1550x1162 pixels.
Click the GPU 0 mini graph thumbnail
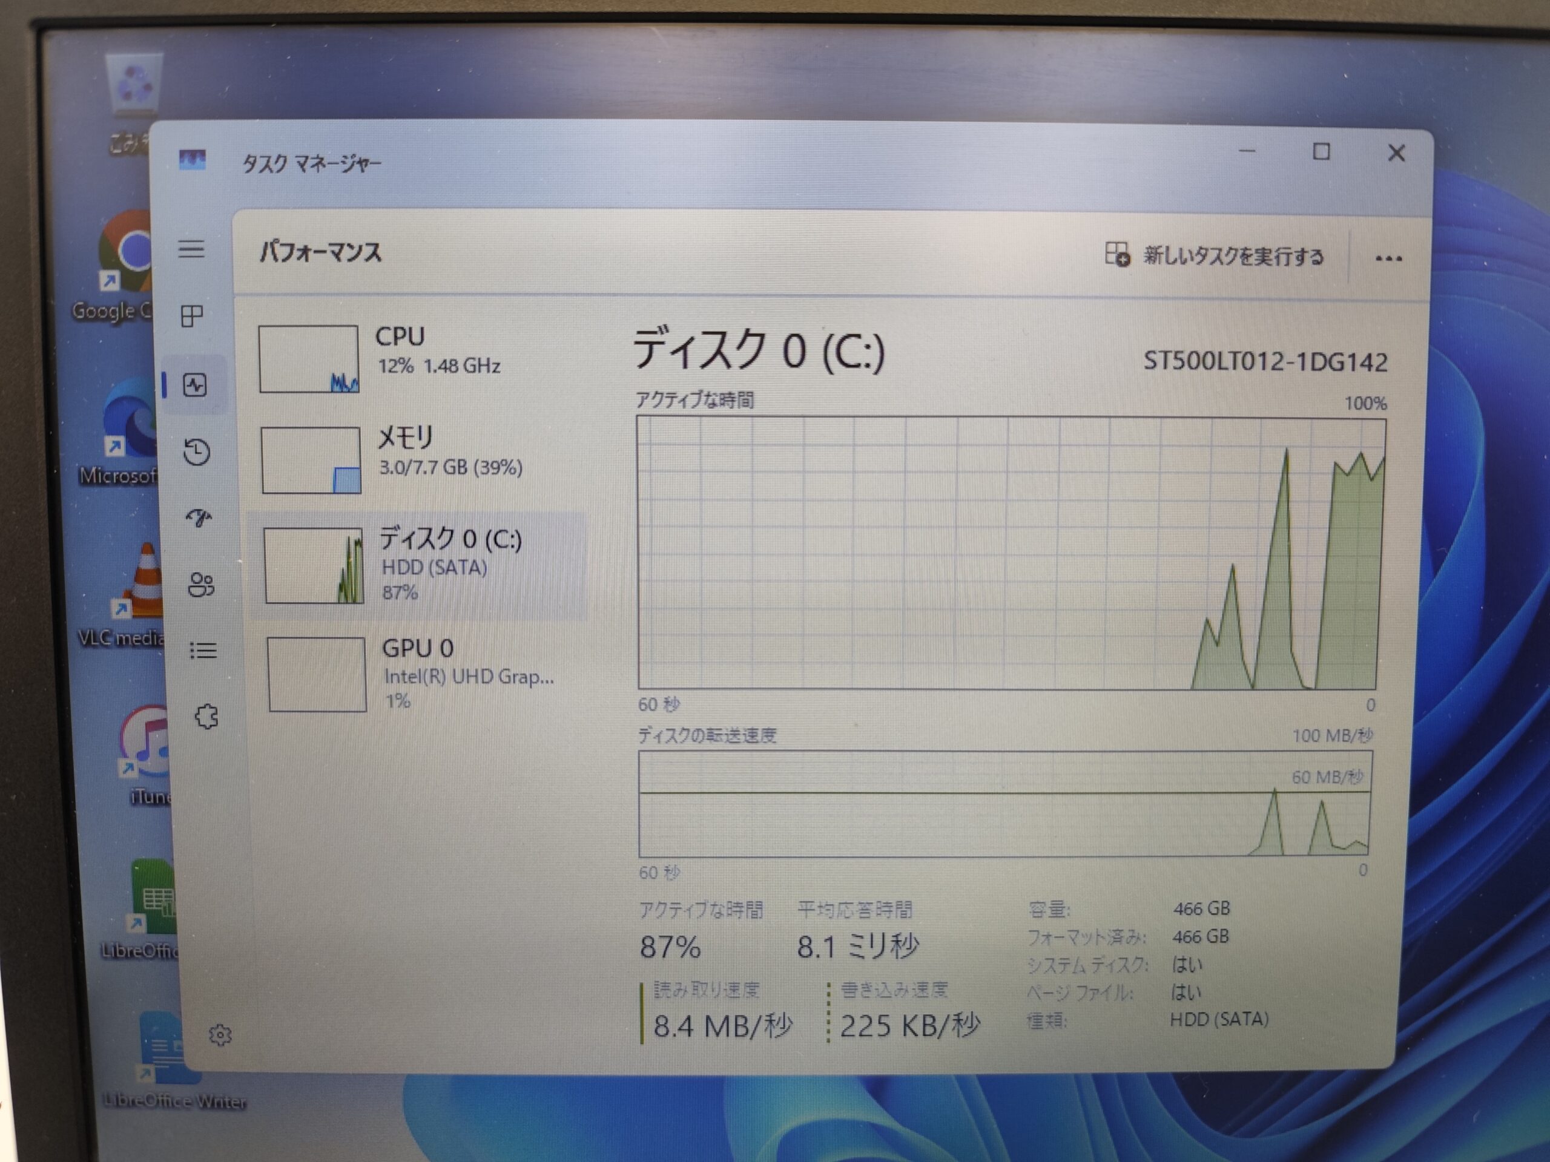(x=317, y=674)
